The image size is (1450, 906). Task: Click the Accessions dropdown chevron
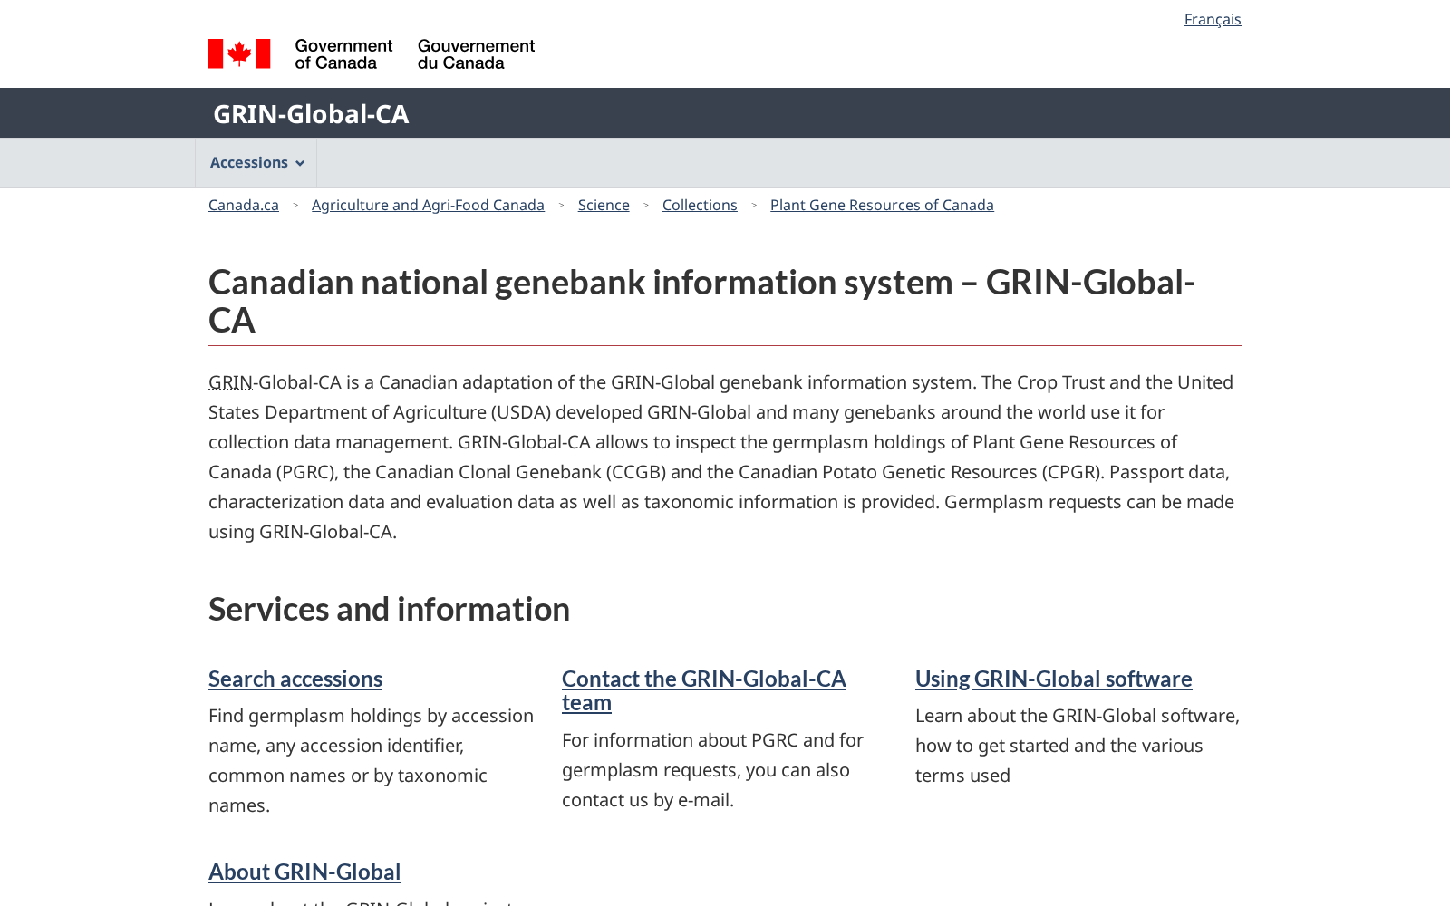(x=300, y=163)
